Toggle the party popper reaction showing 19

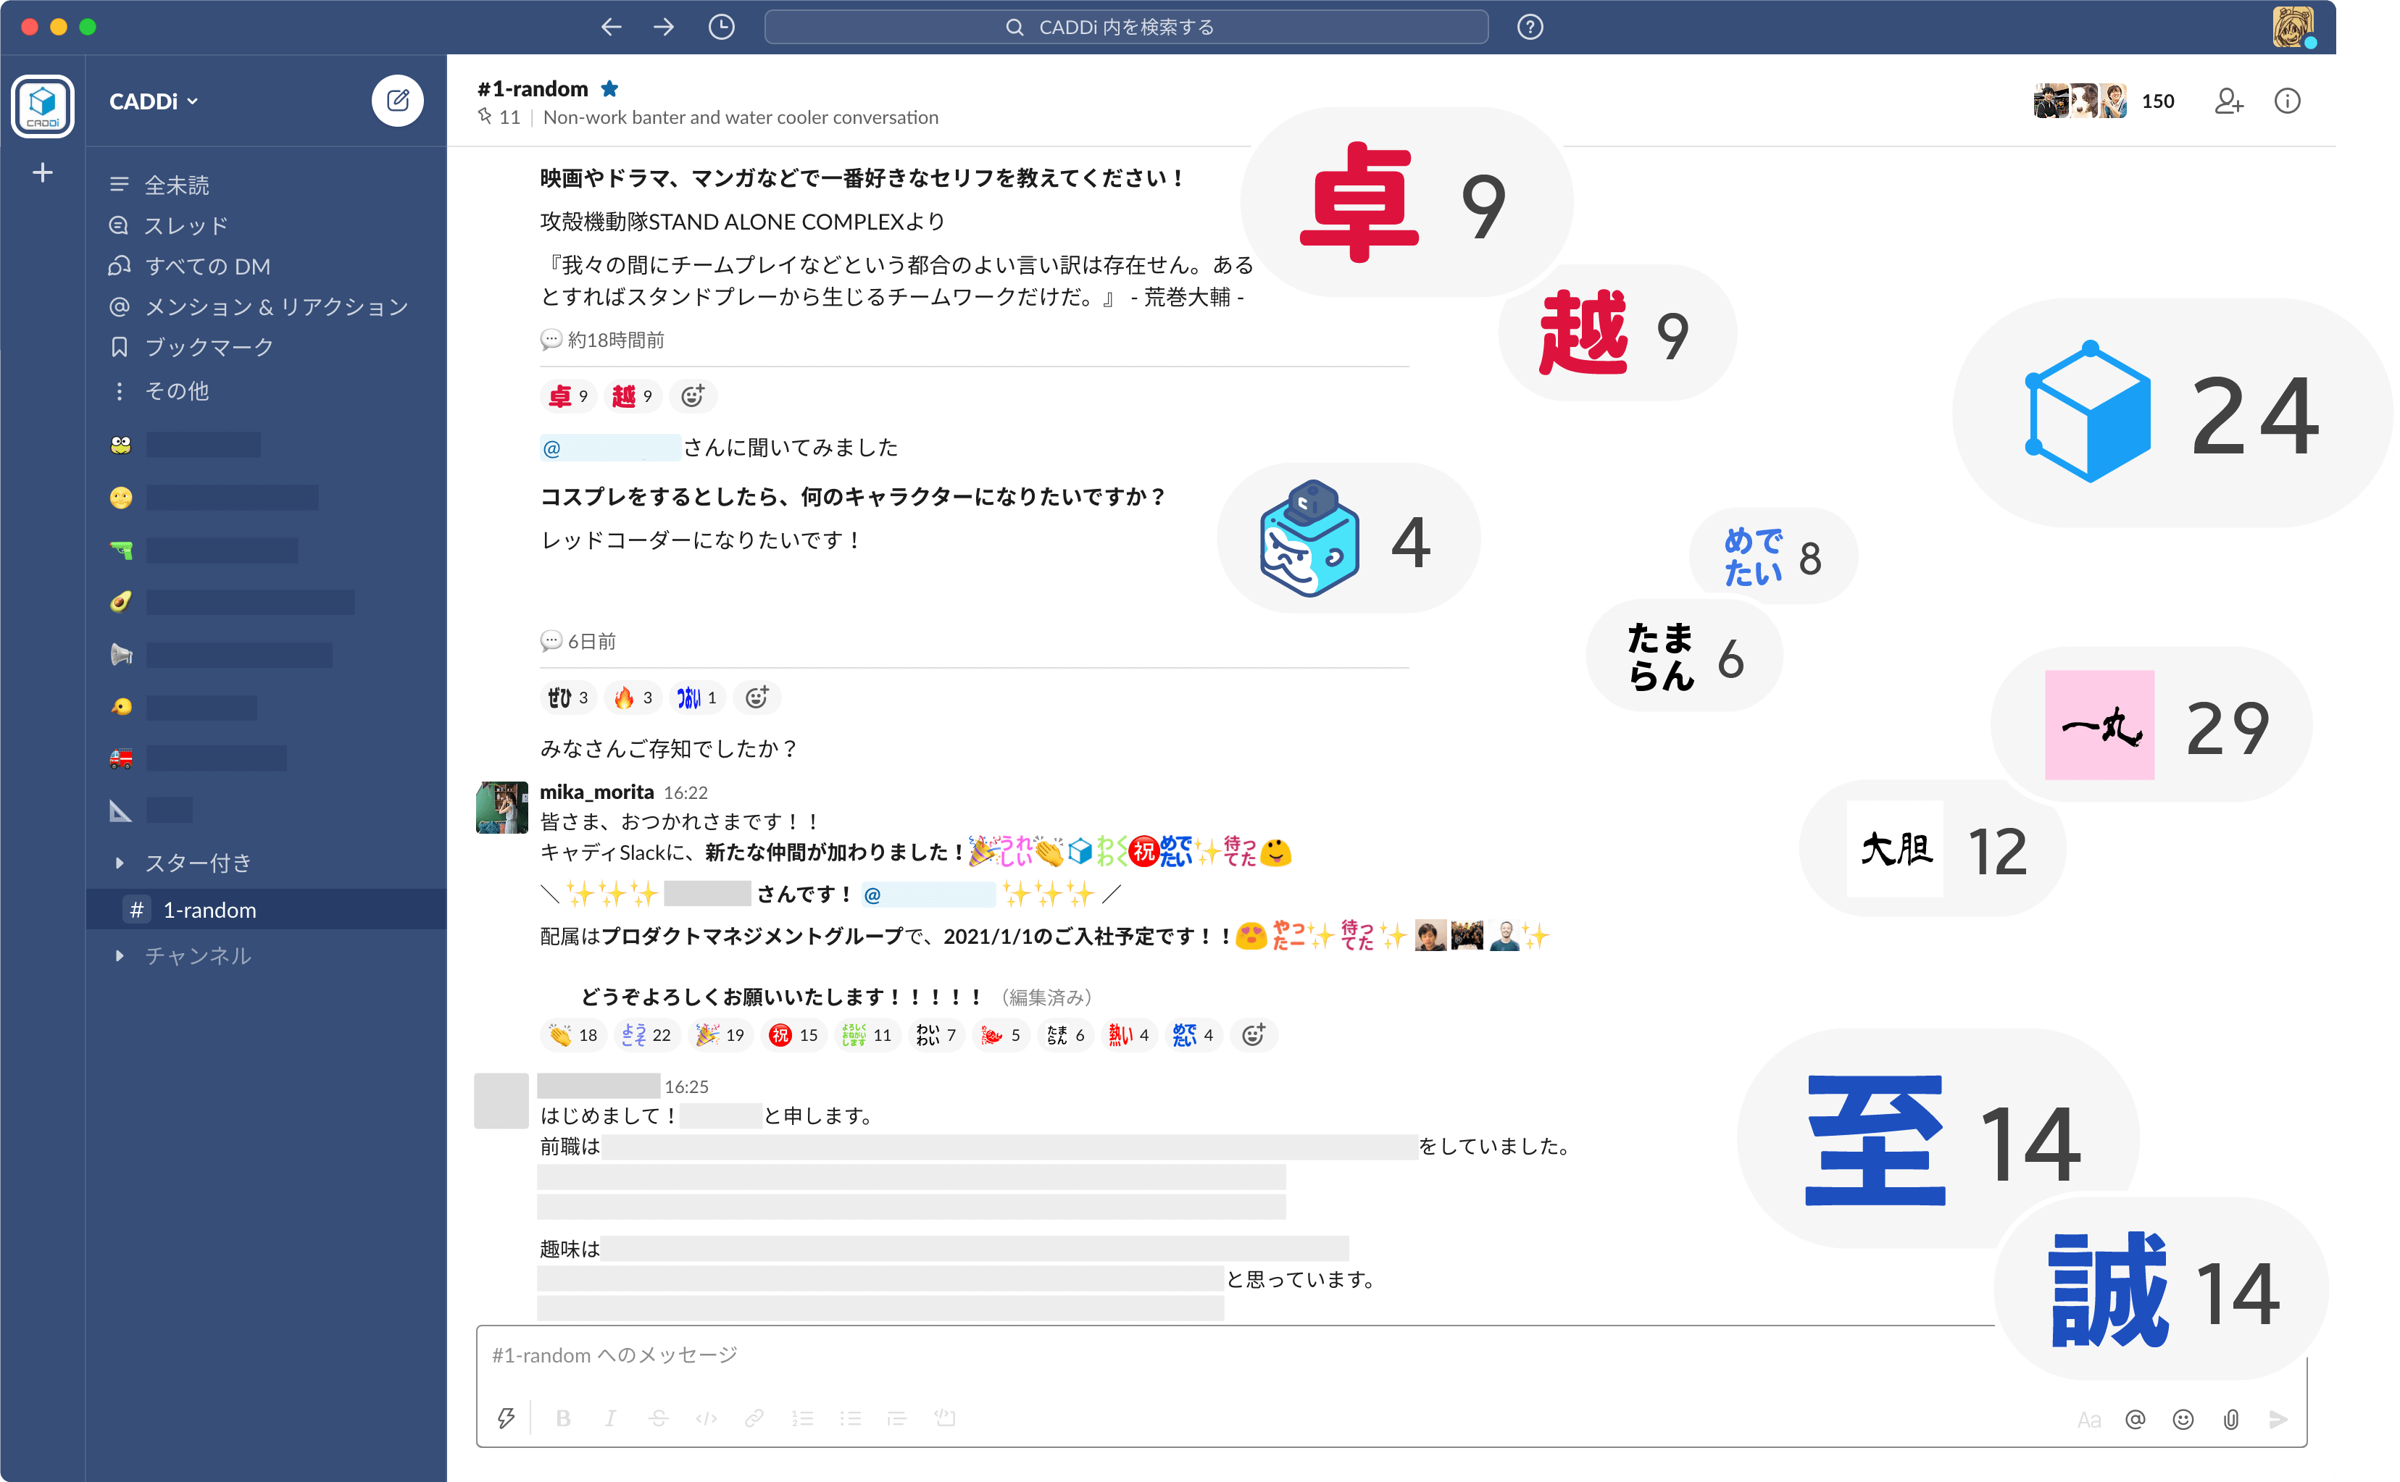point(722,1035)
